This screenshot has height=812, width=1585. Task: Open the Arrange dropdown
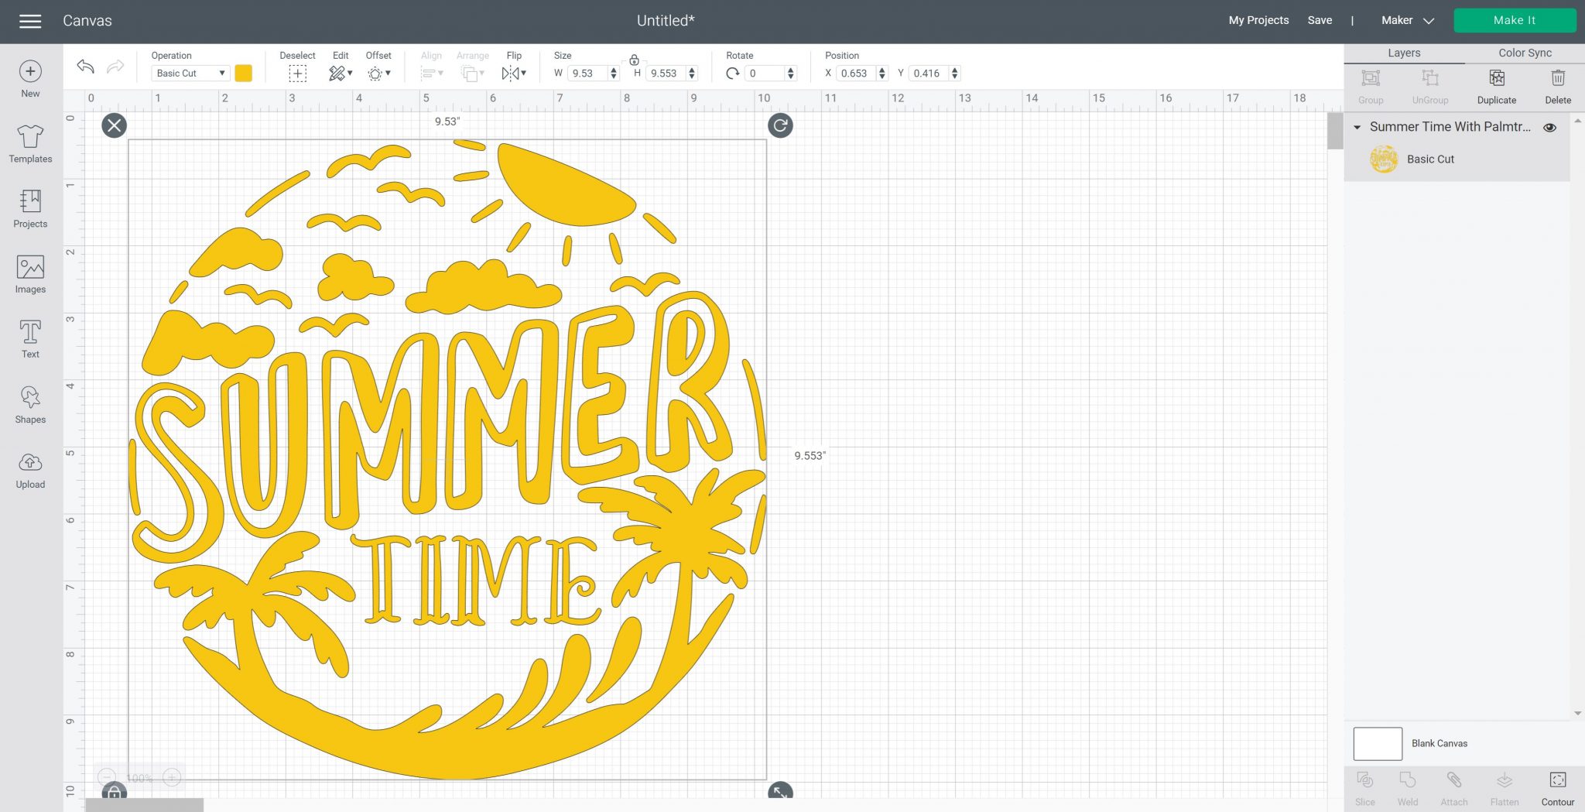coord(472,74)
